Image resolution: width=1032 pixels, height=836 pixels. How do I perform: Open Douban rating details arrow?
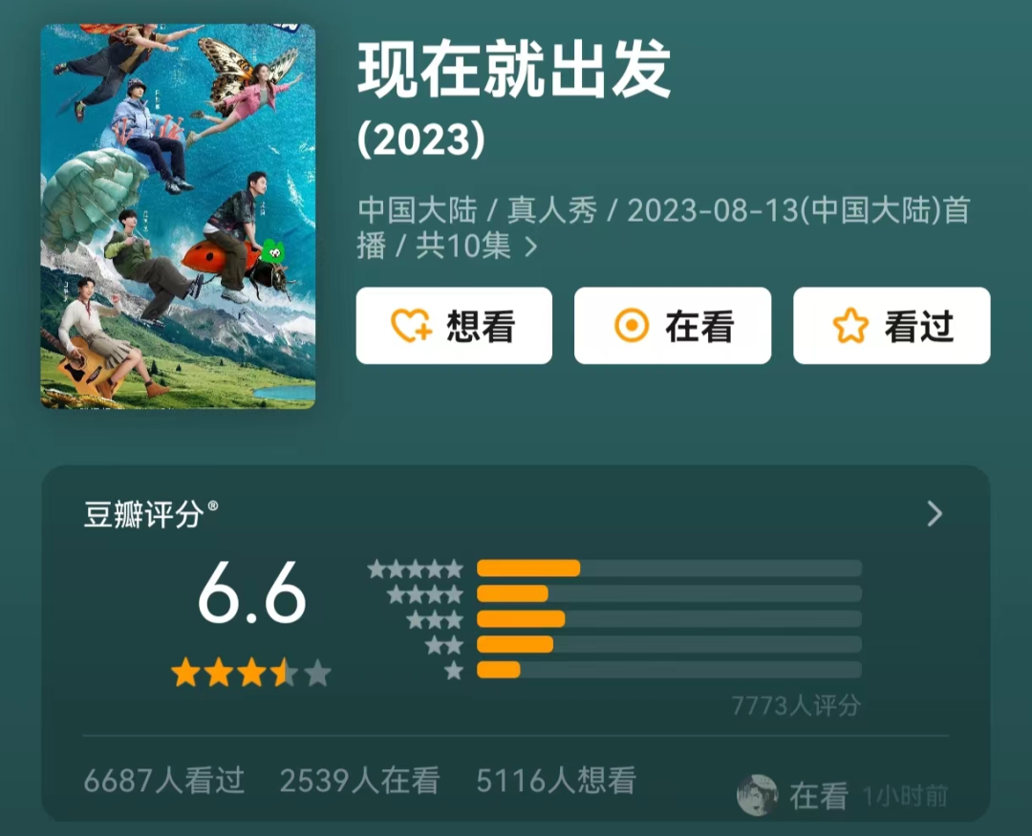point(935,513)
